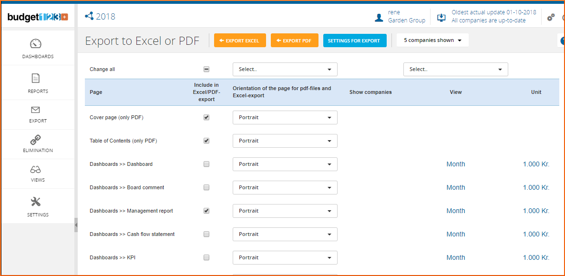Viewport: 565px width, 276px height.
Task: Open orientation dropdown for Table of Contents
Action: pos(285,141)
